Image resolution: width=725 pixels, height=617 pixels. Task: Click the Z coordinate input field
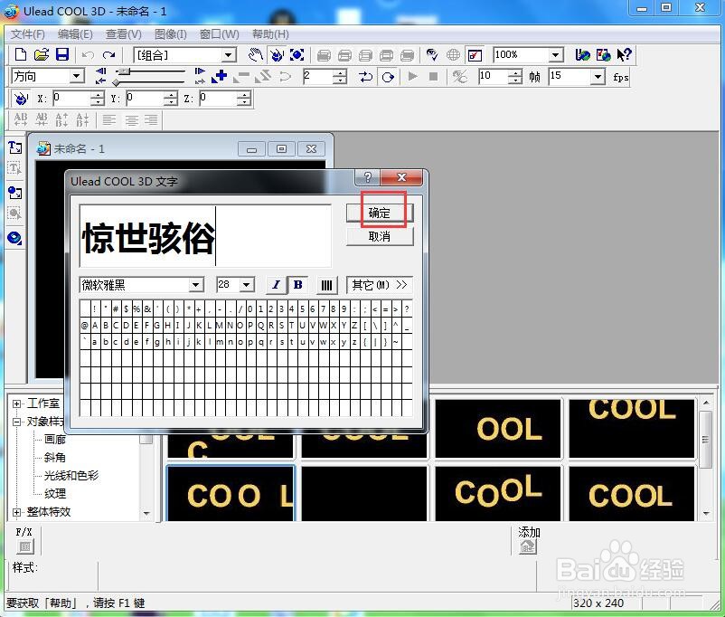point(218,98)
